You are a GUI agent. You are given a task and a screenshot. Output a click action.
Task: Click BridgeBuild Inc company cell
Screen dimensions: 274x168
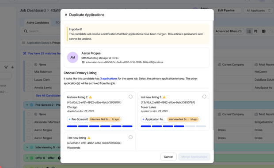click(x=263, y=122)
